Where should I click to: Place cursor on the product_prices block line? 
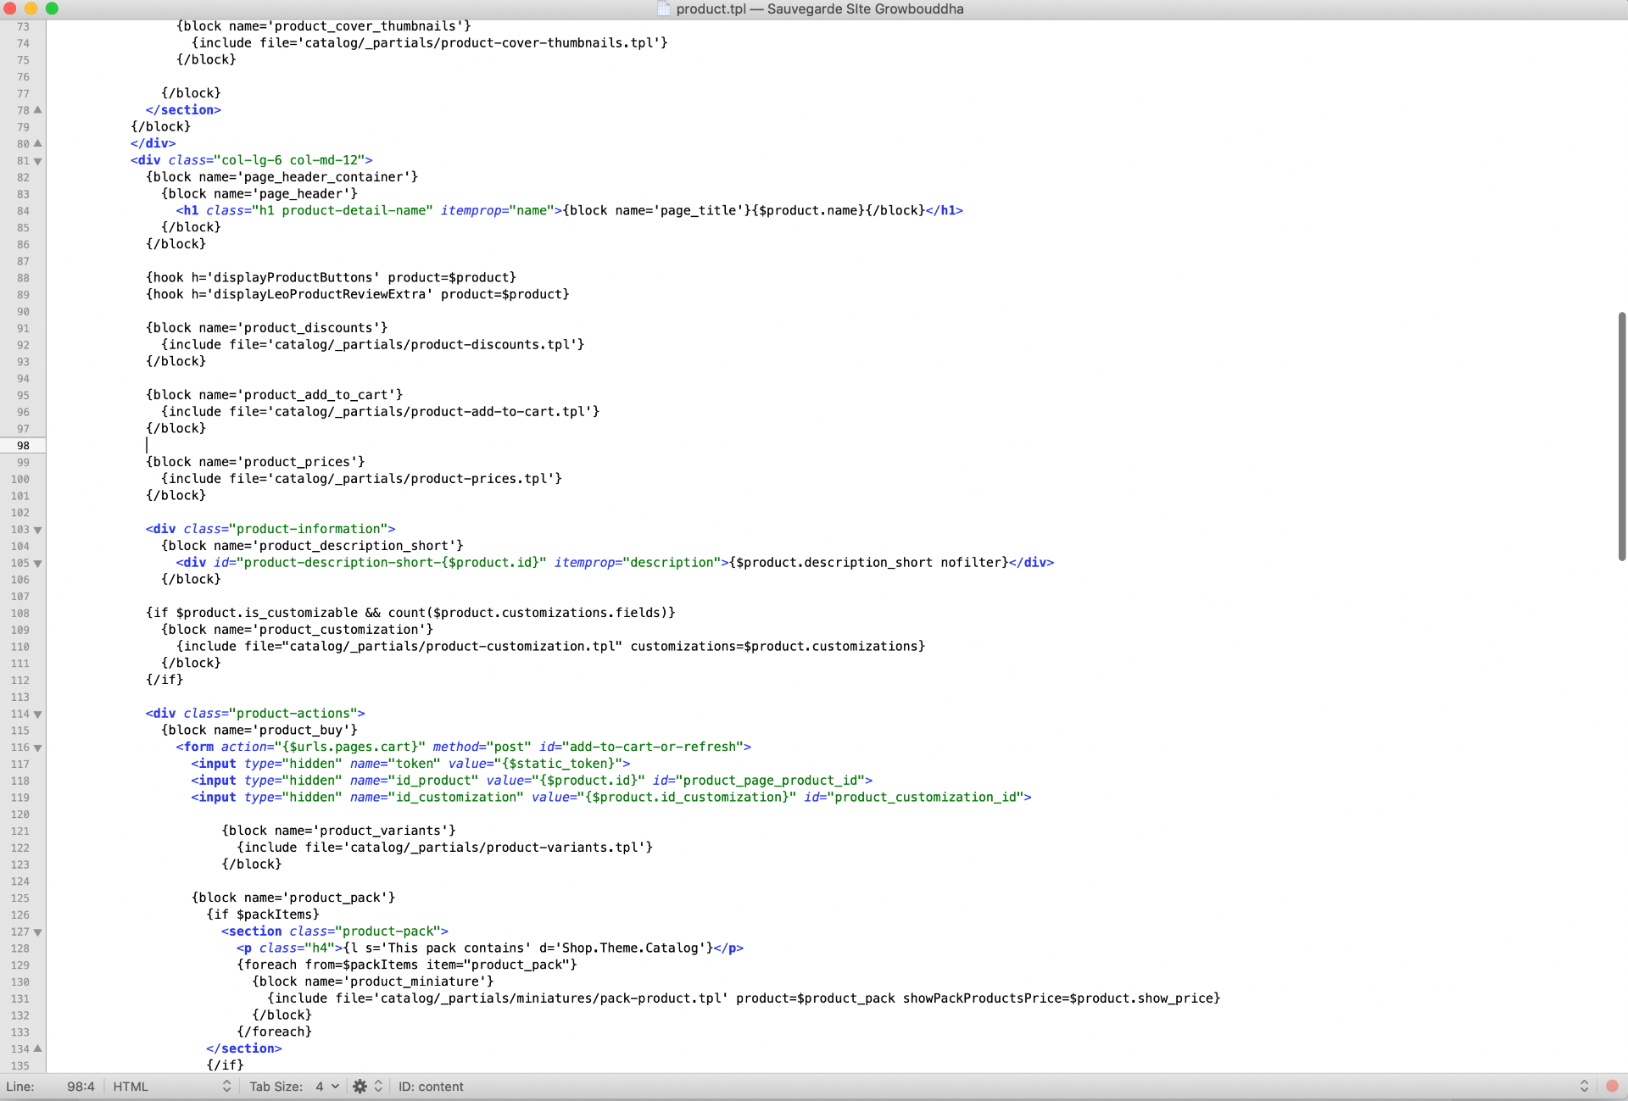coord(255,462)
